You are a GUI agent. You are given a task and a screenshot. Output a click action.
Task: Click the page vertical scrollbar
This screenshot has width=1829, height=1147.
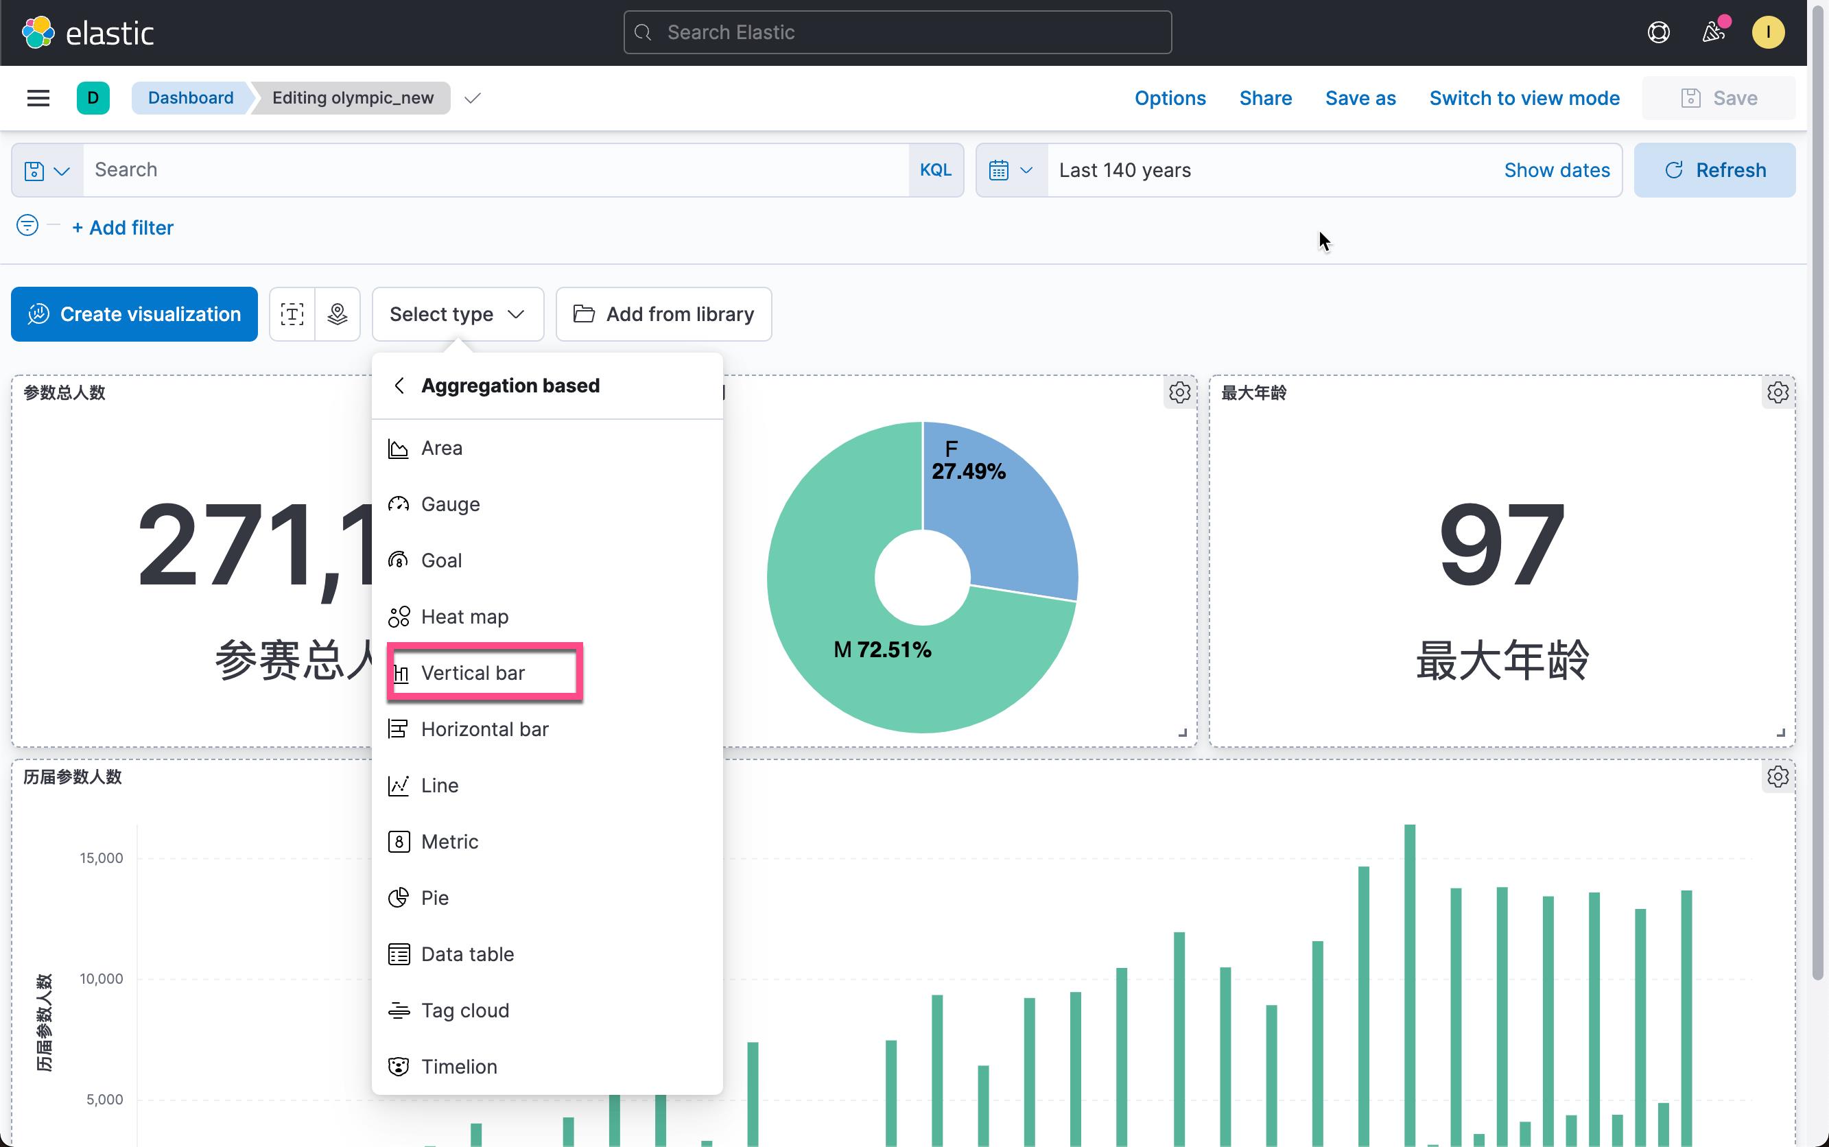(1817, 493)
